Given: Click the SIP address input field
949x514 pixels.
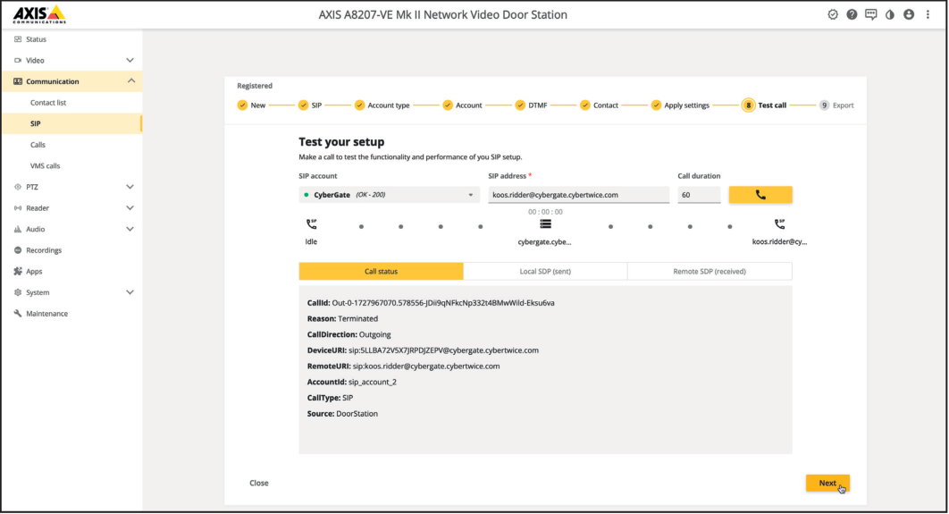Looking at the screenshot, I should pos(578,195).
